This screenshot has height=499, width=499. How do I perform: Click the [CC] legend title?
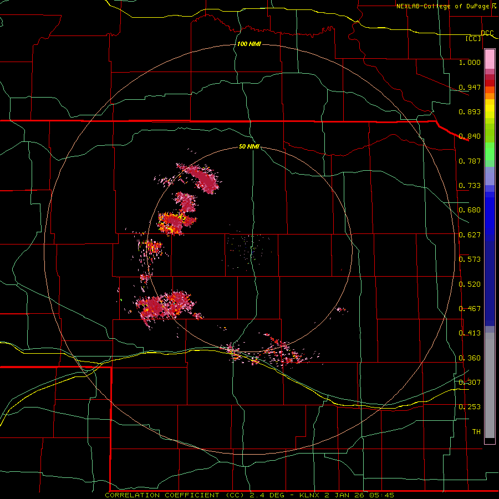point(473,38)
